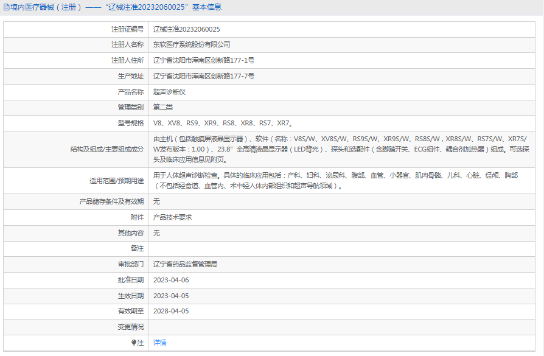This screenshot has height=356, width=544.
Task: Select product name 超声诊断仪
Action: (x=169, y=92)
